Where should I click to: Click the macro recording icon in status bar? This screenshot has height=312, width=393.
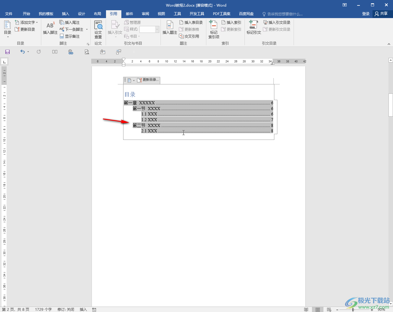coord(94,310)
